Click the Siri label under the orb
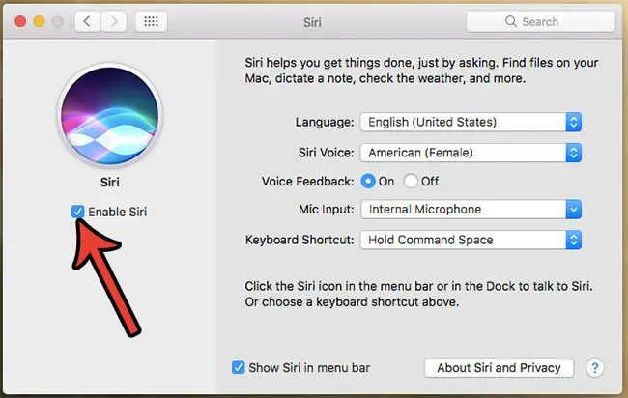628x398 pixels. click(110, 183)
